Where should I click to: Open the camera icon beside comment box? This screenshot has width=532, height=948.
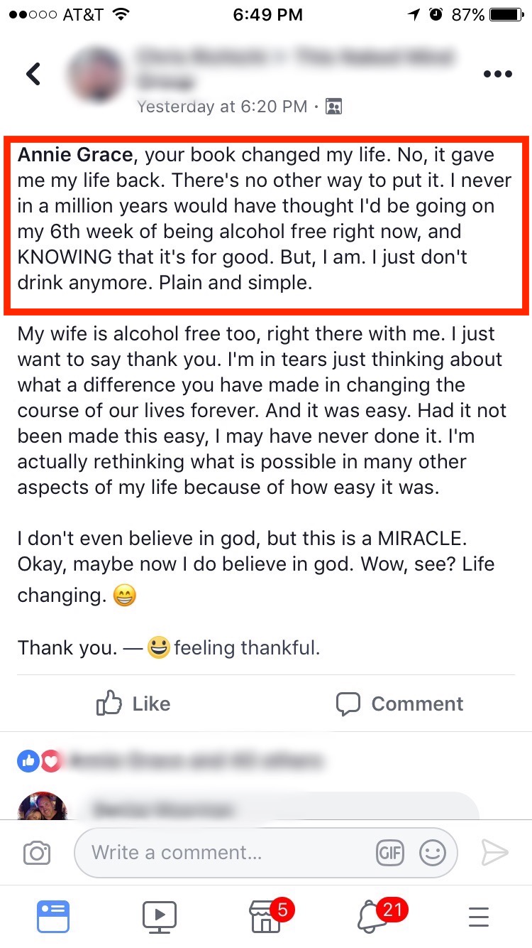point(37,852)
